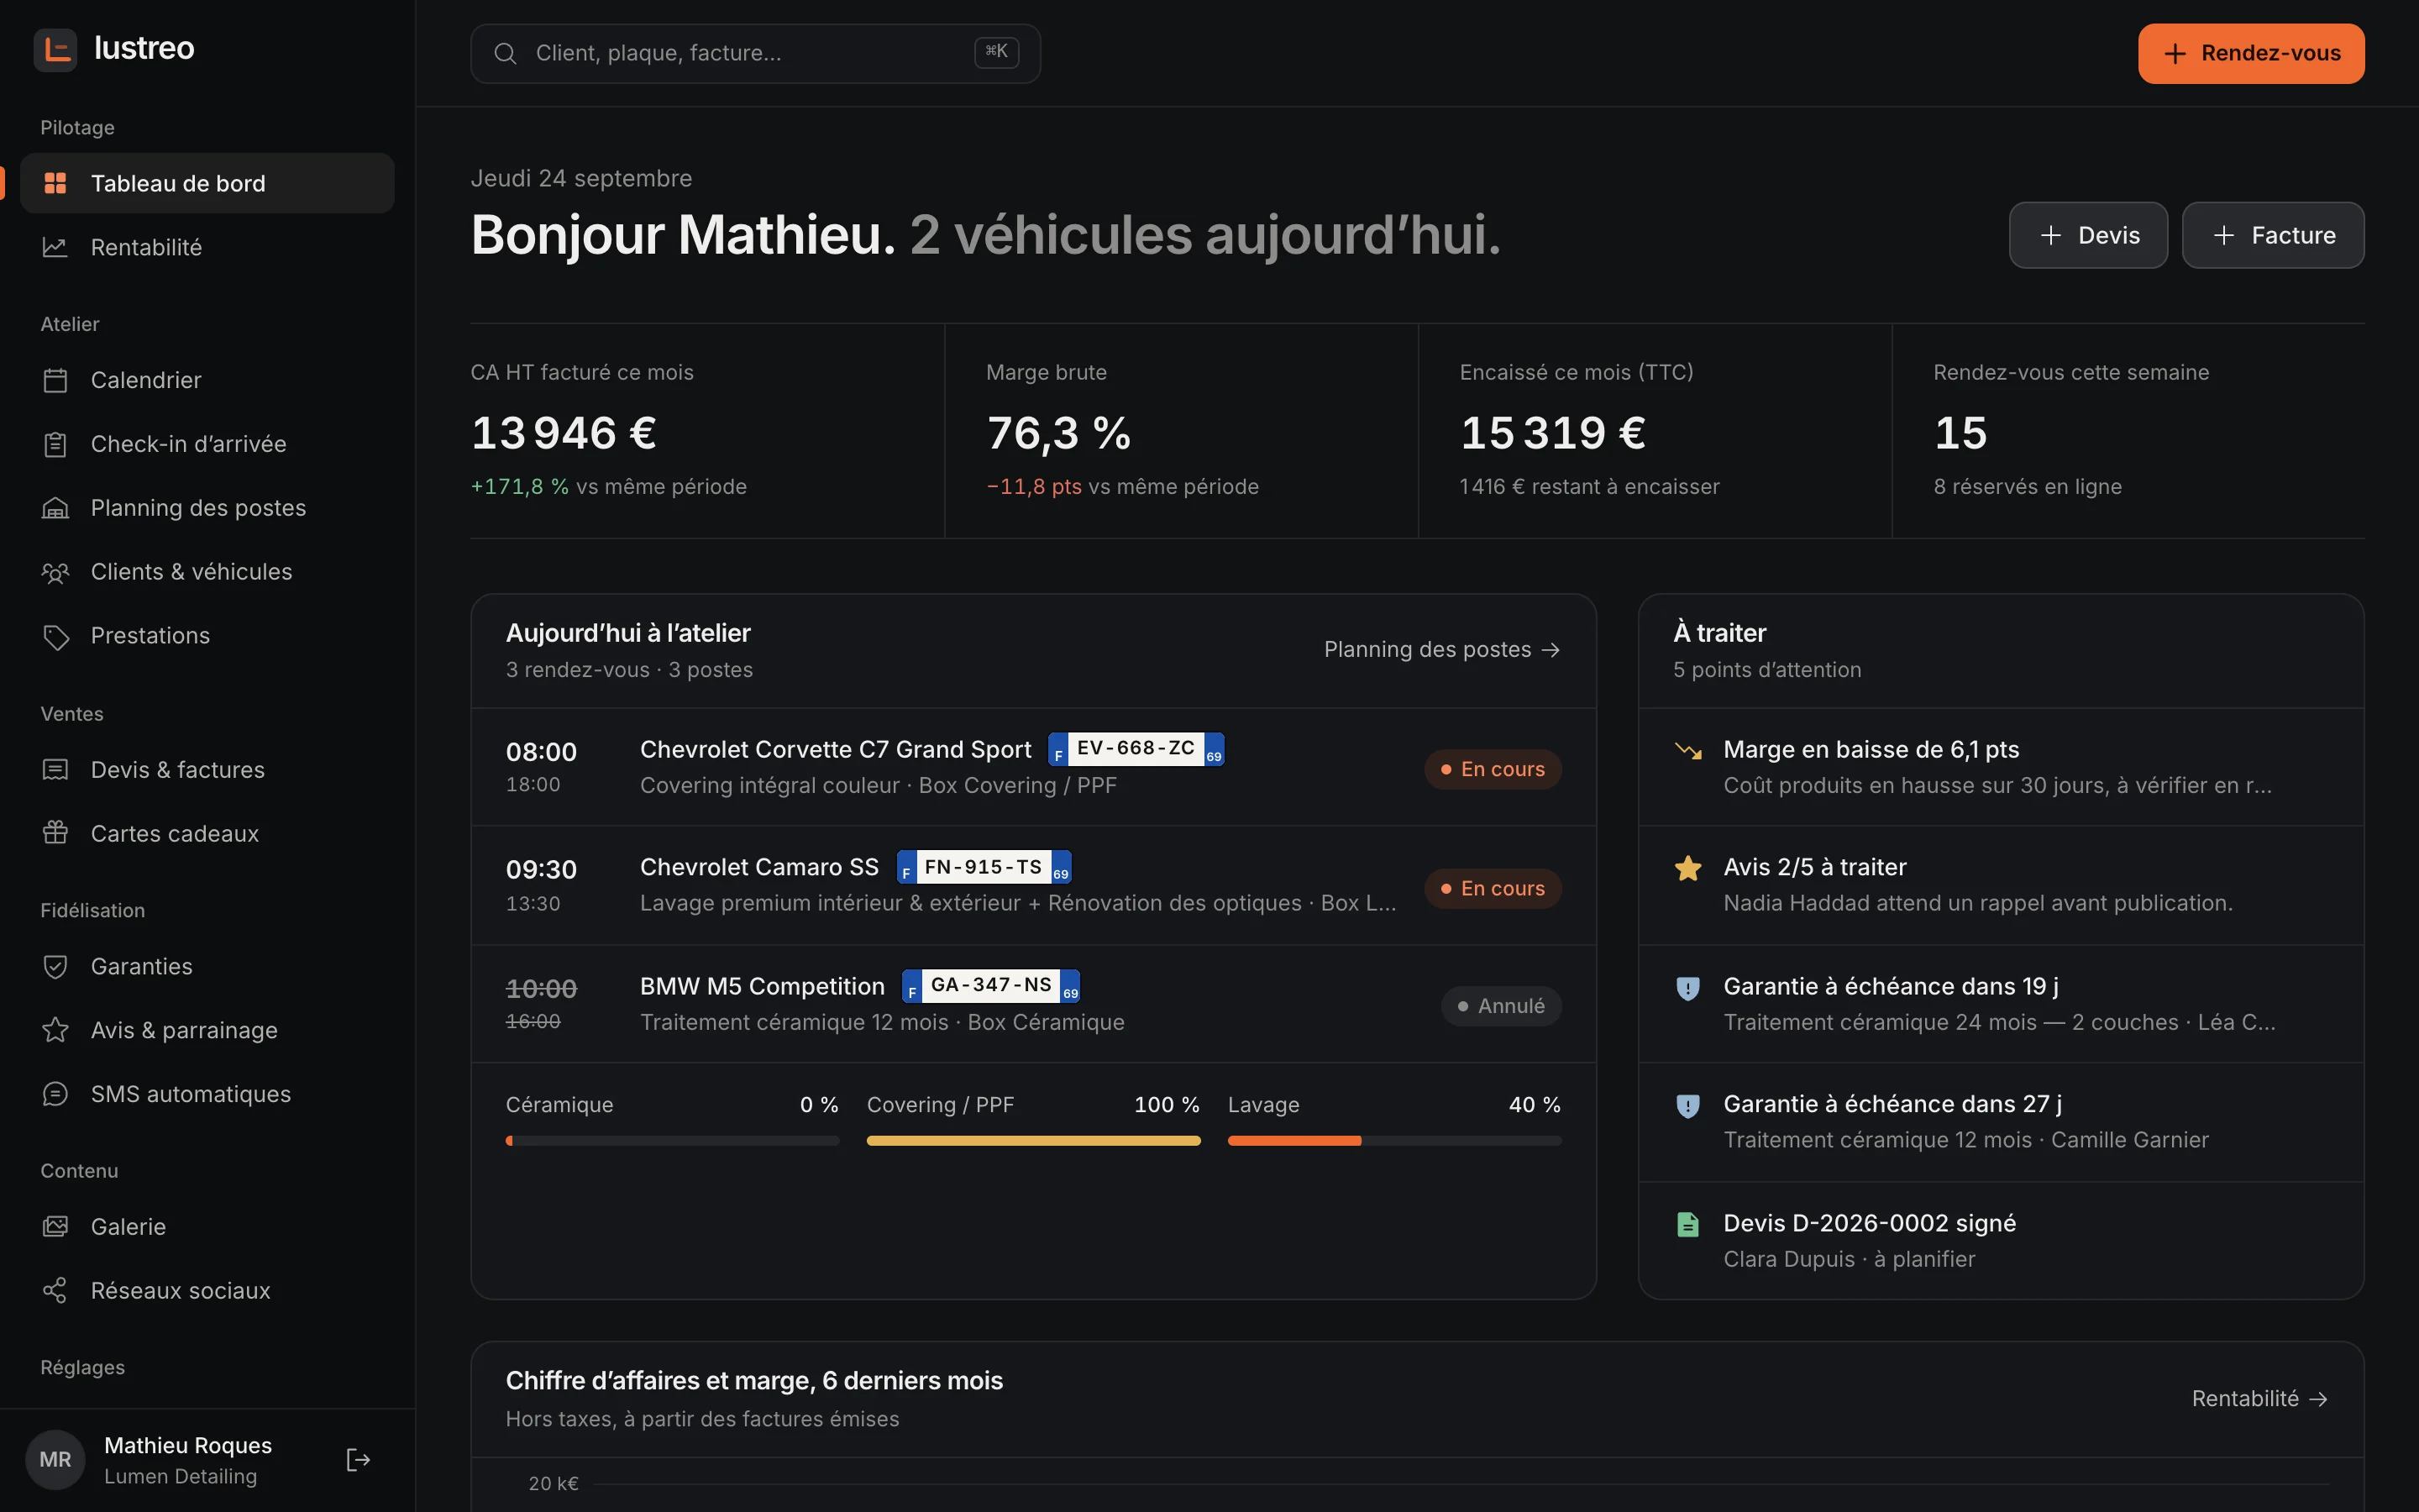Click the Planning des postes garage icon
Image resolution: width=2419 pixels, height=1512 pixels.
(x=56, y=508)
